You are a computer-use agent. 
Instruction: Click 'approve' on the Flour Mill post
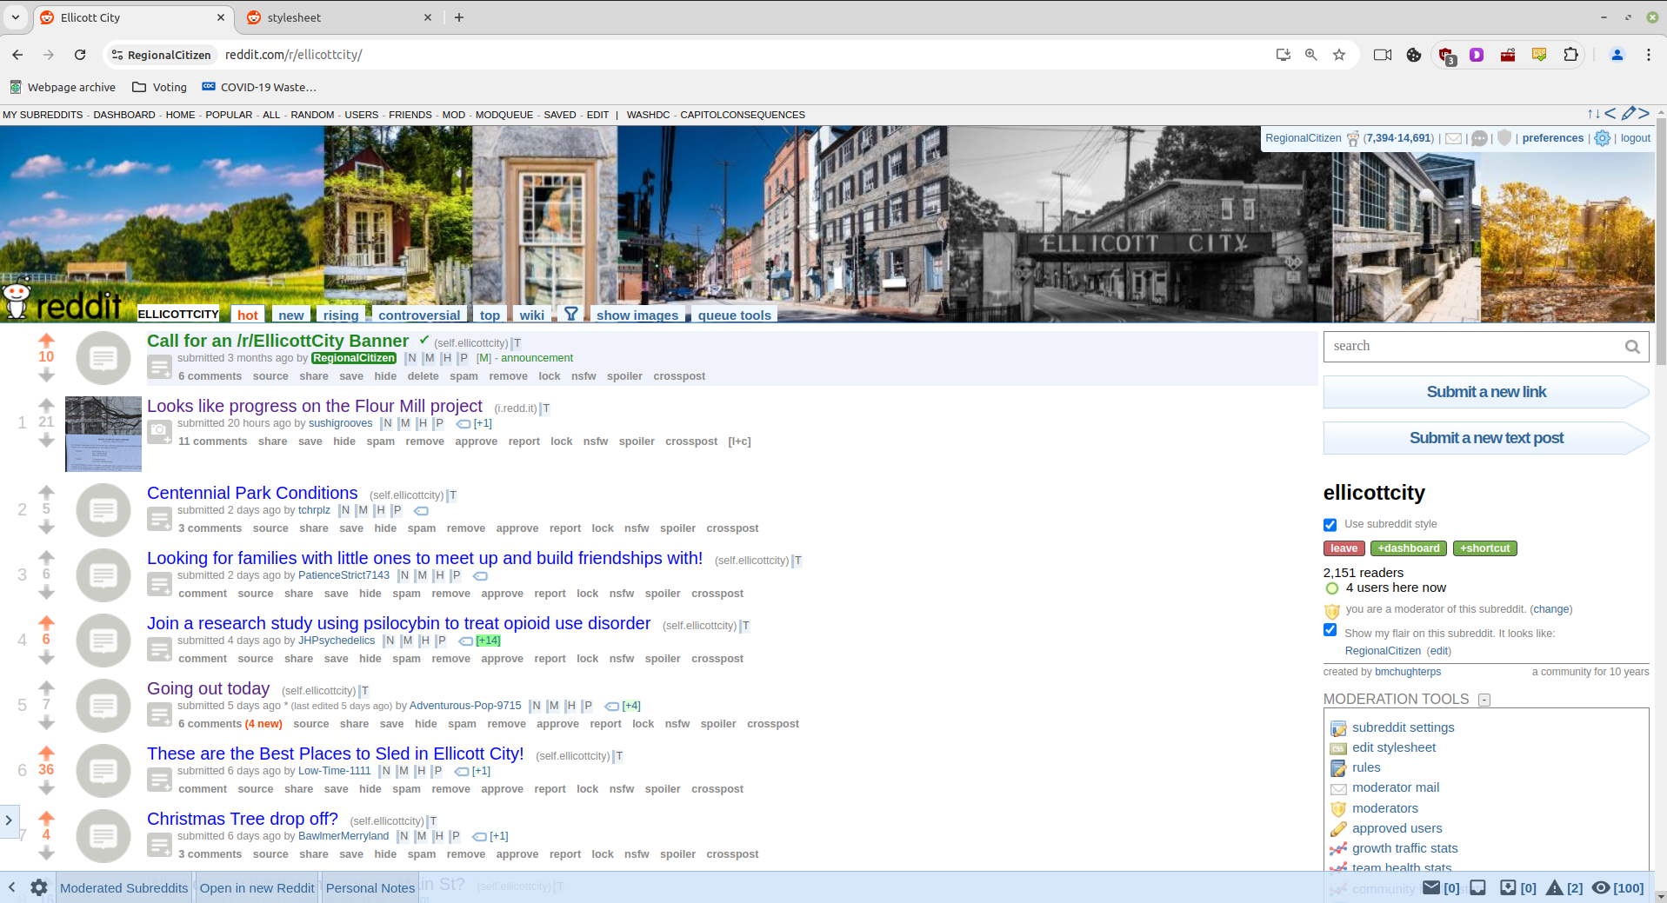(476, 442)
